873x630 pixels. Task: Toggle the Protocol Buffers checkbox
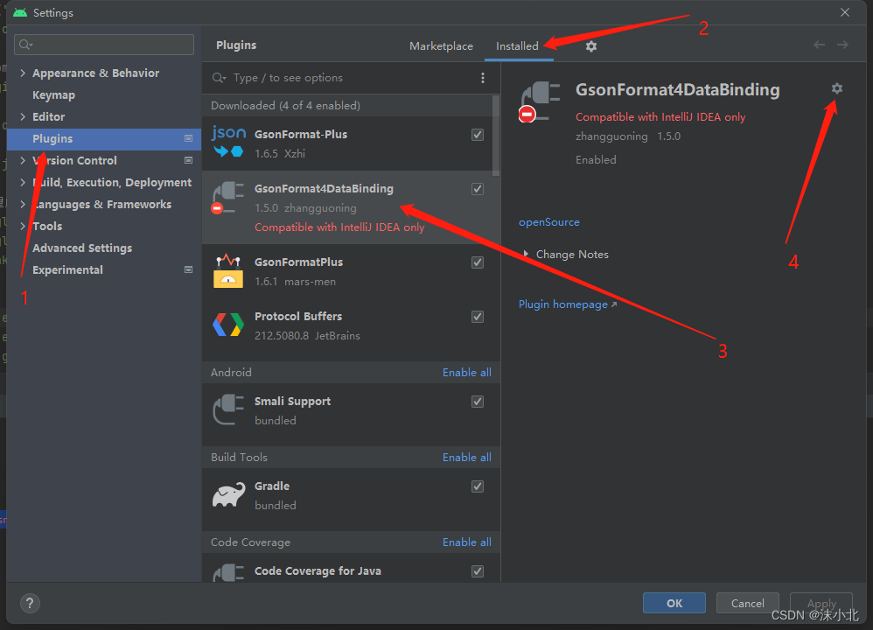pos(478,317)
